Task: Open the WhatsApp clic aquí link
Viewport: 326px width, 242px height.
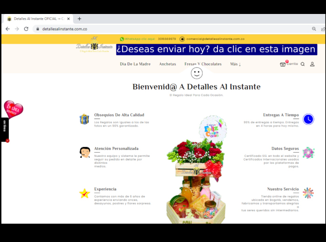Action: coord(140,39)
